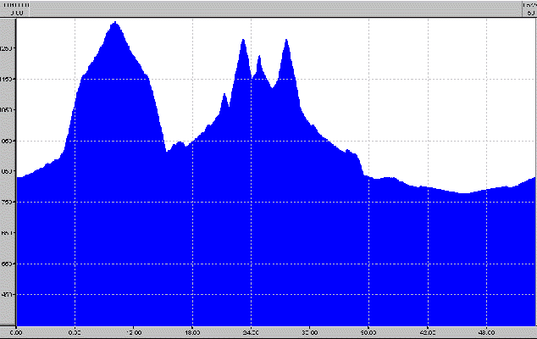Click the 12.00 tick label on the x-axis
This screenshot has height=339, width=537.
click(134, 332)
